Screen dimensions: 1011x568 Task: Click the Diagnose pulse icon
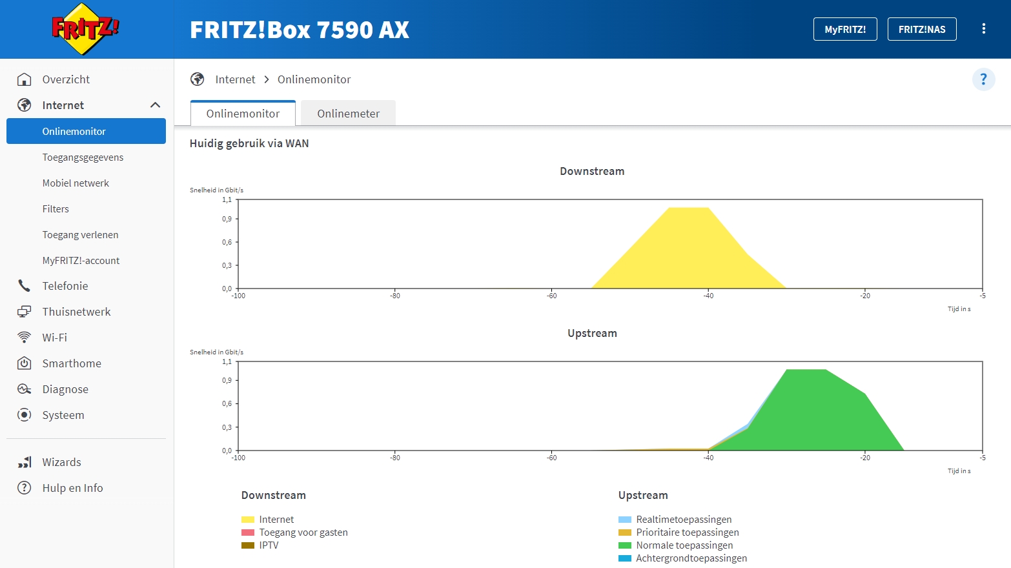(25, 389)
